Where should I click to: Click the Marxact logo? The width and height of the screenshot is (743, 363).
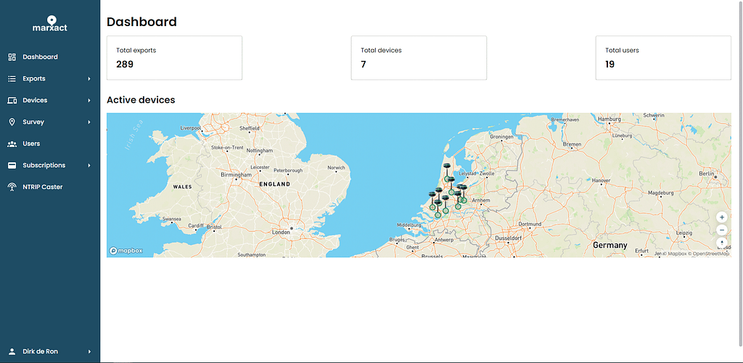[50, 24]
